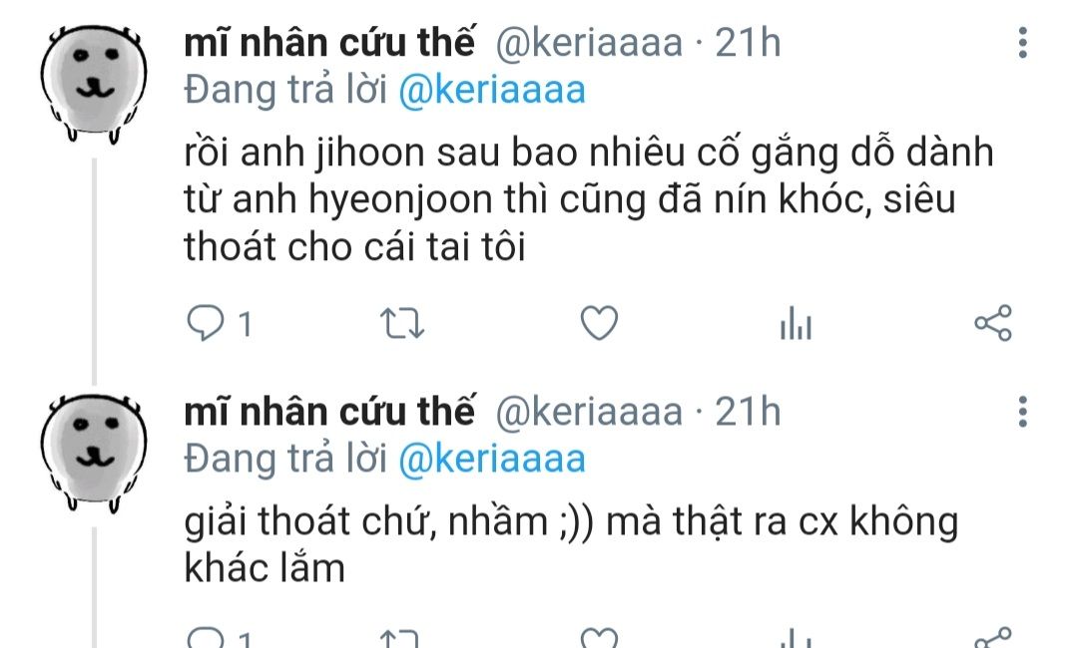1078x648 pixels.
Task: Open 'mĩ nhân cứu thế' name on second tweet
Action: coord(329,411)
